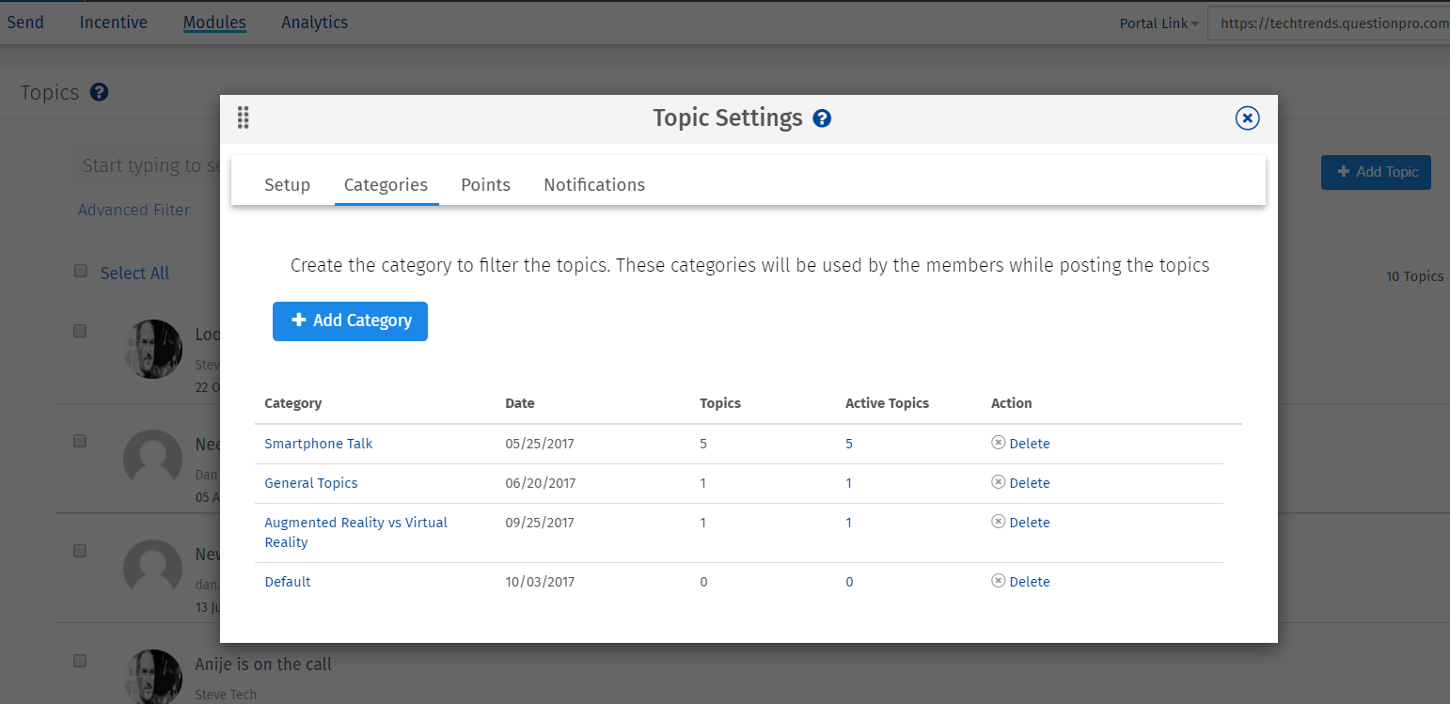Click the help icon beside Topic Settings title

[822, 118]
